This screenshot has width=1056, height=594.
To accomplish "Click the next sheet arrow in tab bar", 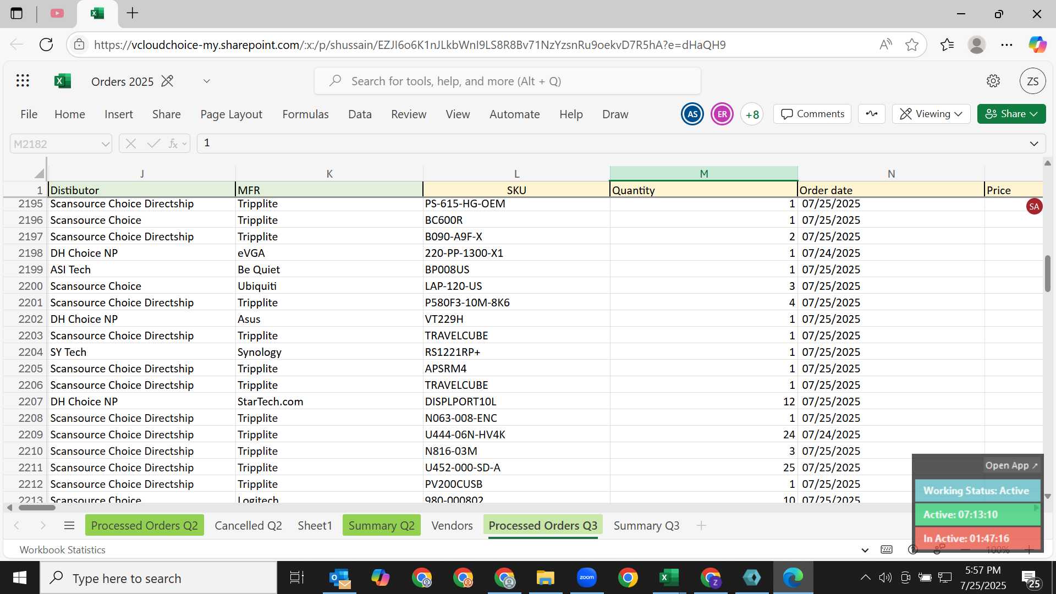I will 43,525.
